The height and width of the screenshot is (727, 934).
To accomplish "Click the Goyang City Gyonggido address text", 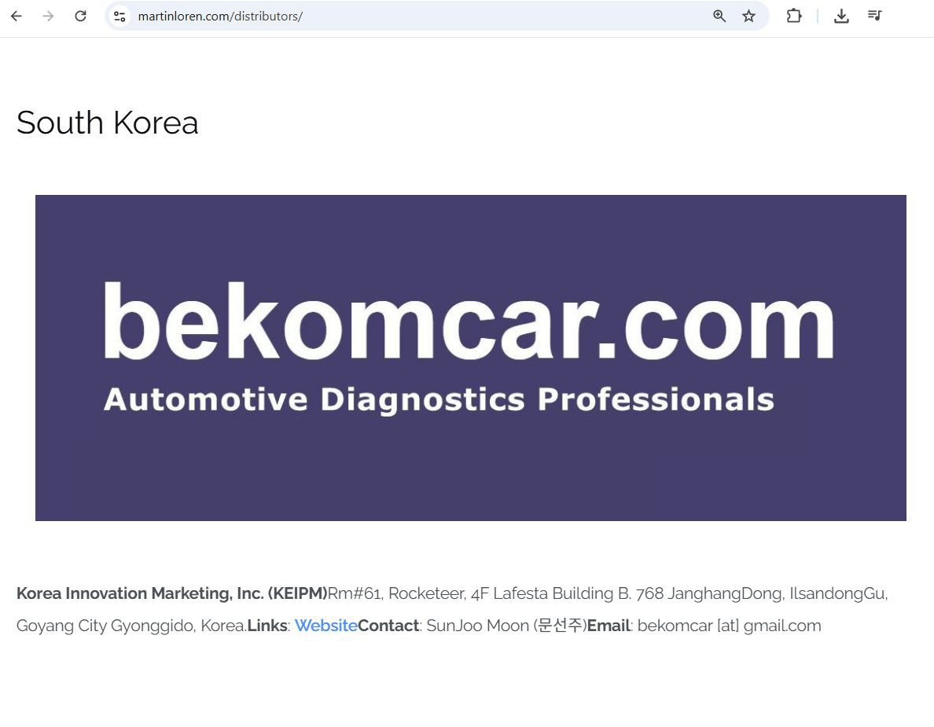I will tap(130, 626).
